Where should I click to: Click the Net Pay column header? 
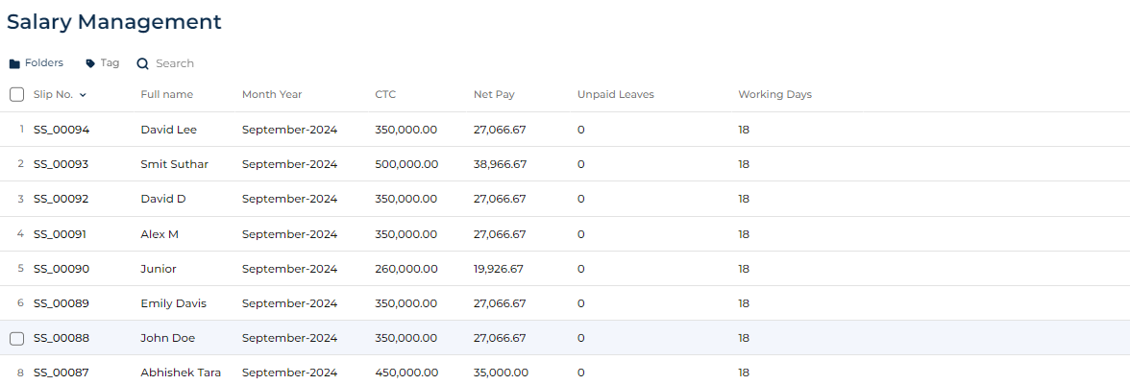click(x=494, y=94)
